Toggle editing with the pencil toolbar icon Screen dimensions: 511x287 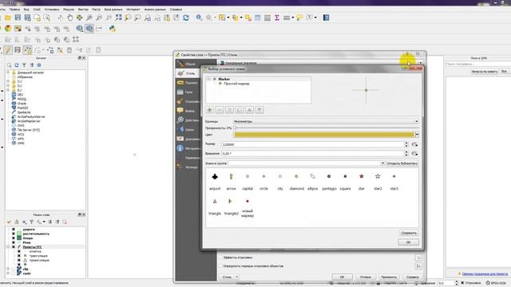(x=8, y=50)
